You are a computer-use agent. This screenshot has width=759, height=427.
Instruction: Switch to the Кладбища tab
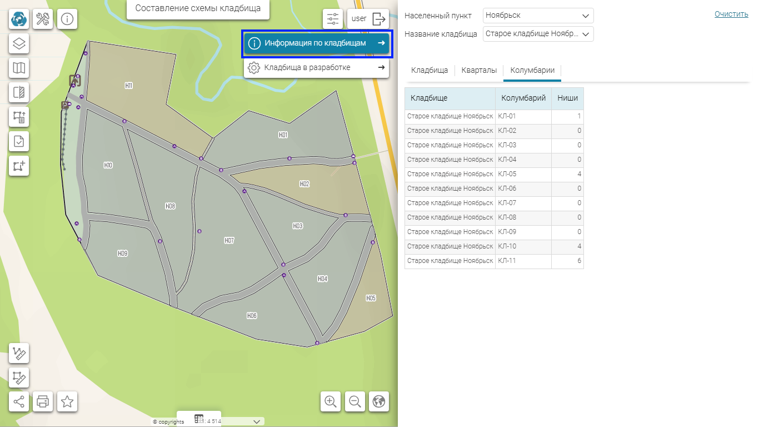tap(429, 71)
